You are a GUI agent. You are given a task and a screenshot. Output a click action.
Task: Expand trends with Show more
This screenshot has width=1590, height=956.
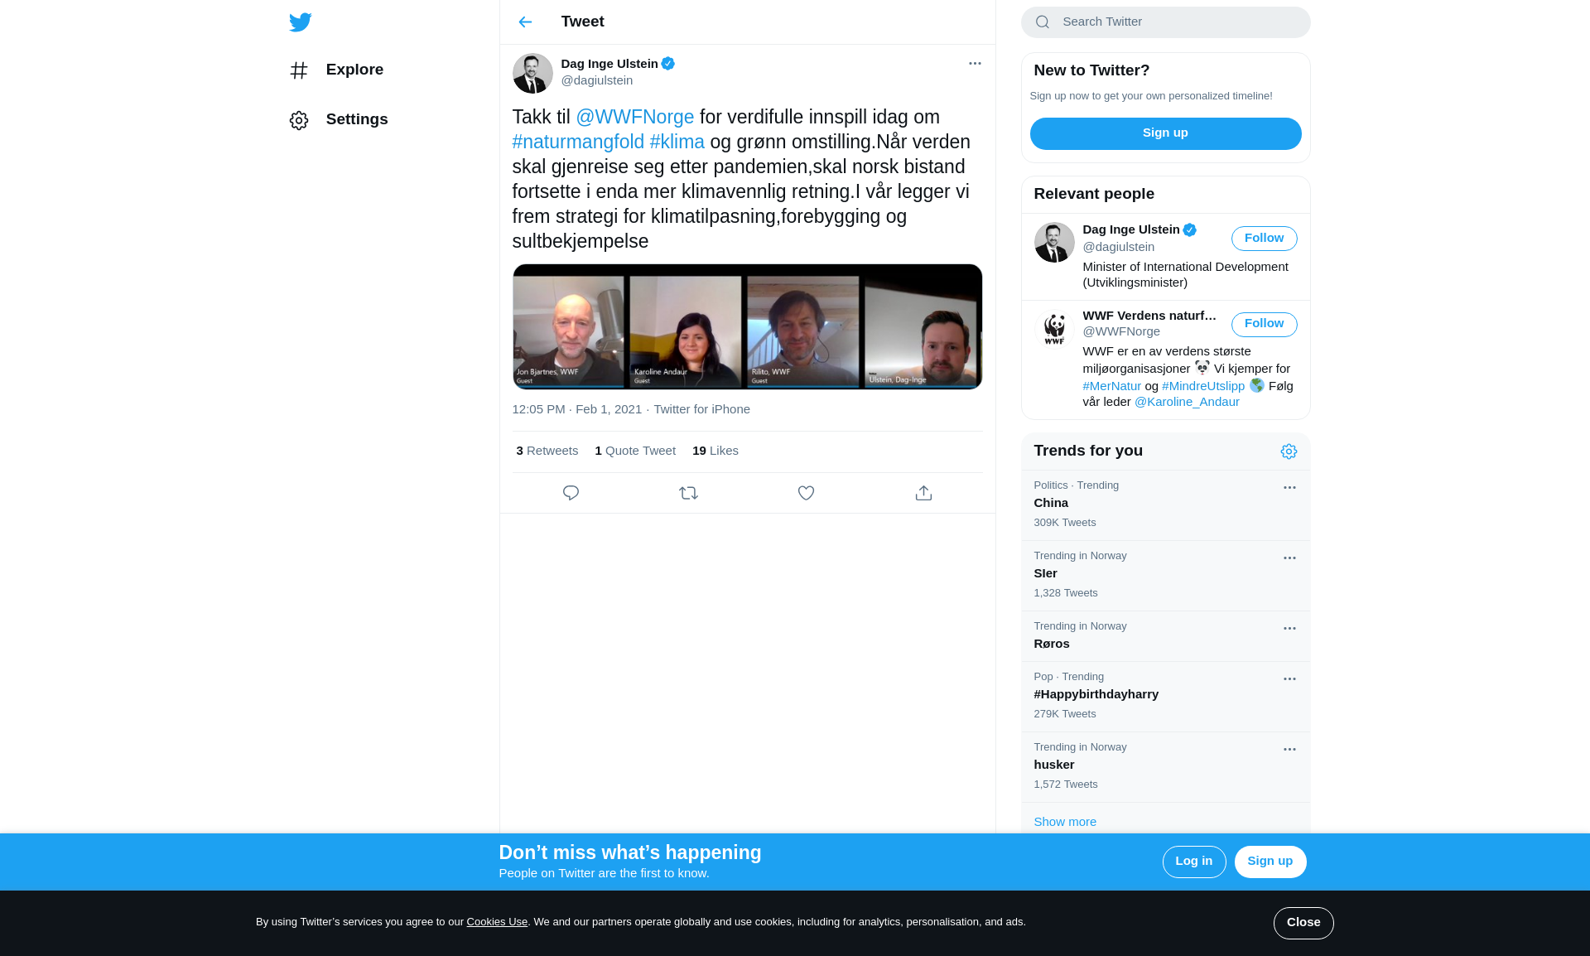[1065, 822]
